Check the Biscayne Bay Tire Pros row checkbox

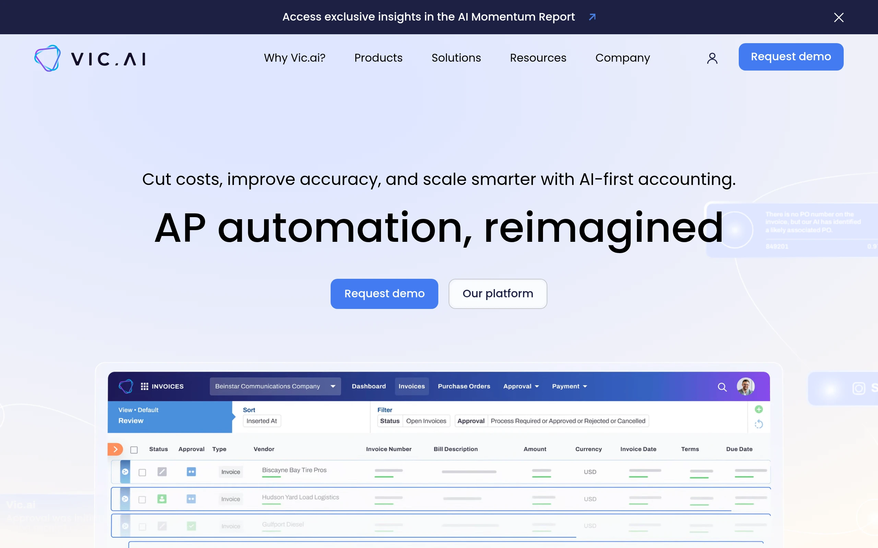[142, 472]
